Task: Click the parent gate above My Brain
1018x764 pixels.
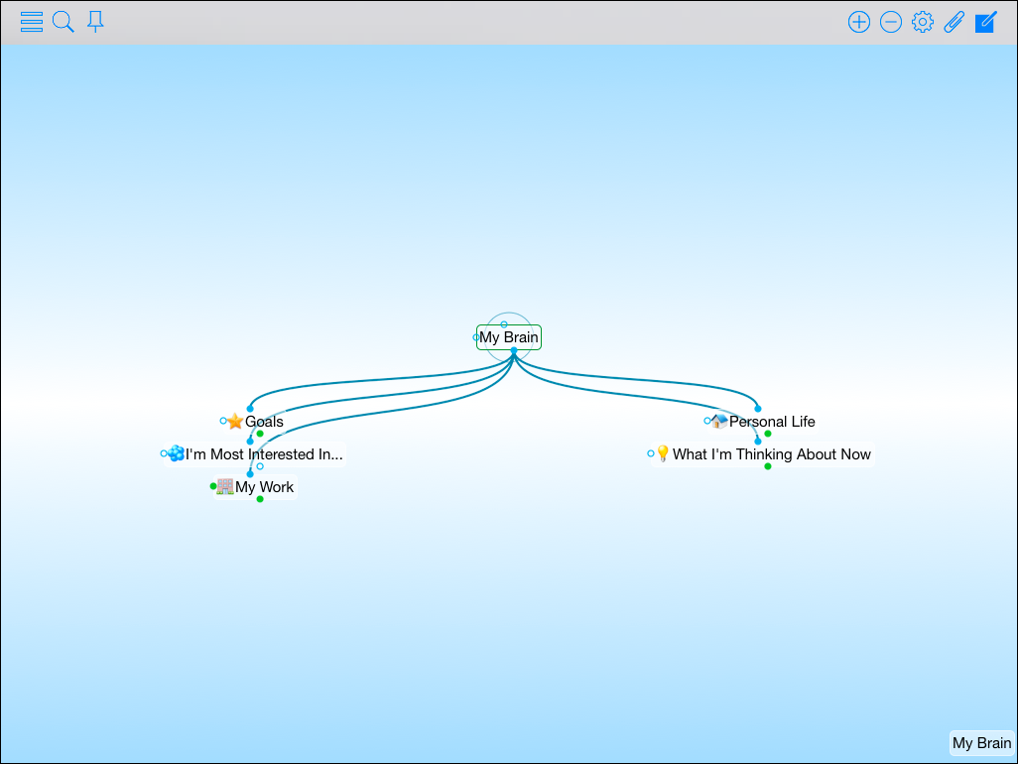Action: click(504, 324)
